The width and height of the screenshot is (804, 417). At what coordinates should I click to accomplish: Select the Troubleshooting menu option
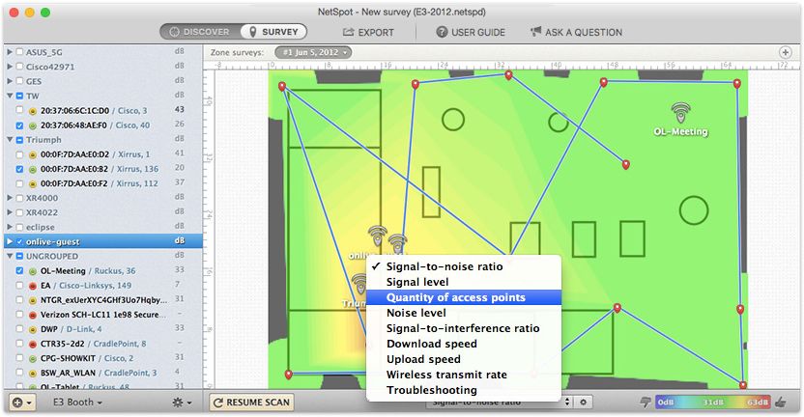coord(464,390)
